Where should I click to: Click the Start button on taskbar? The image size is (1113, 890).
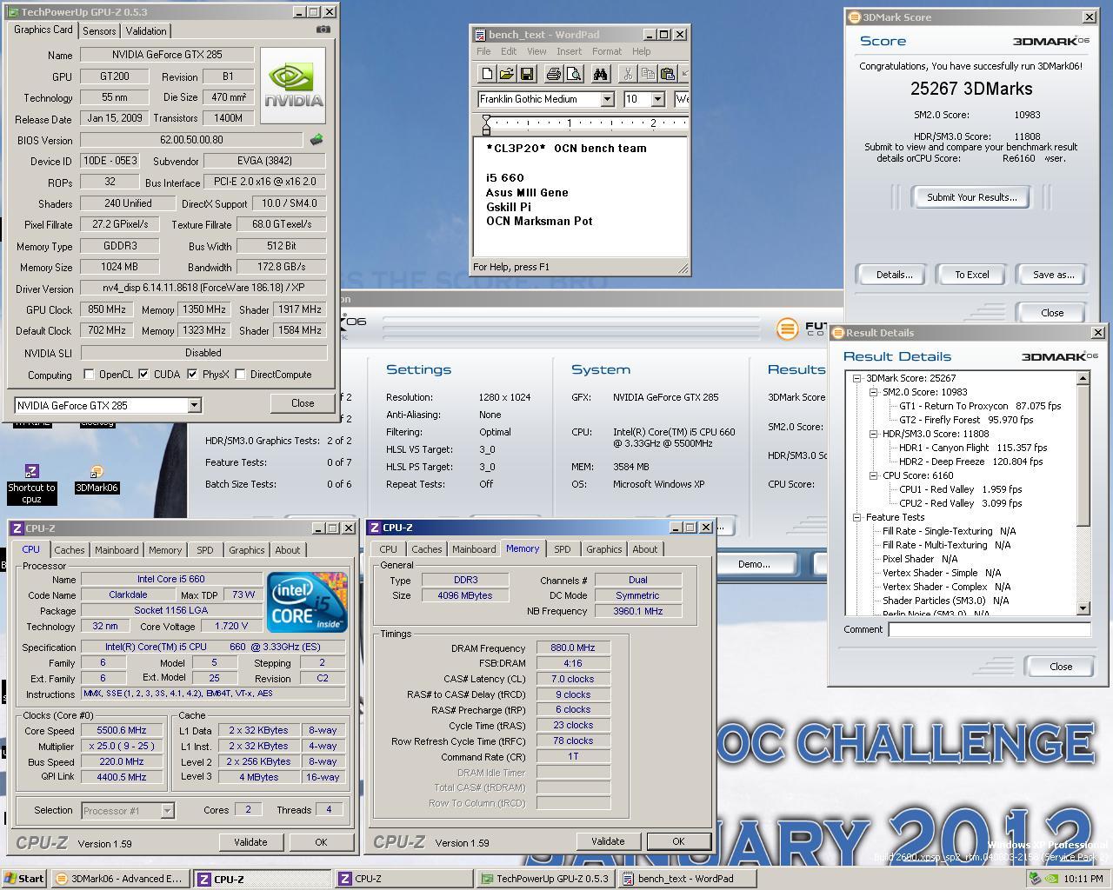(24, 879)
